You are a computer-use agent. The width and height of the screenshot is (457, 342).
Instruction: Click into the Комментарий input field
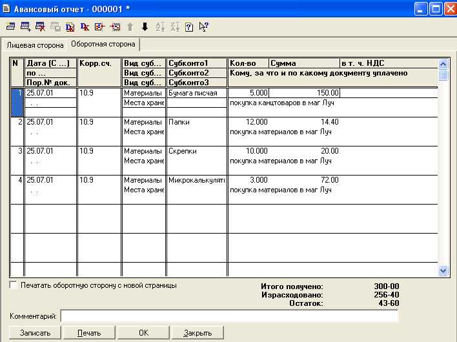tap(229, 316)
